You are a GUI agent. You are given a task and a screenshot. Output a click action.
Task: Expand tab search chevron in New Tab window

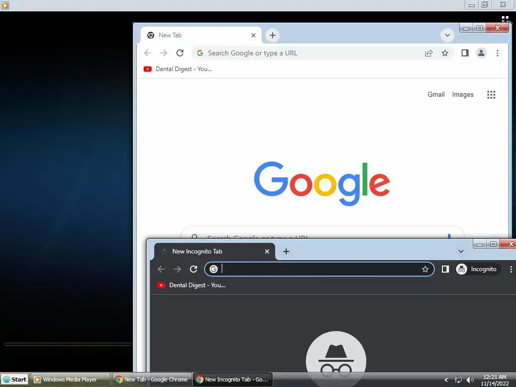point(447,35)
